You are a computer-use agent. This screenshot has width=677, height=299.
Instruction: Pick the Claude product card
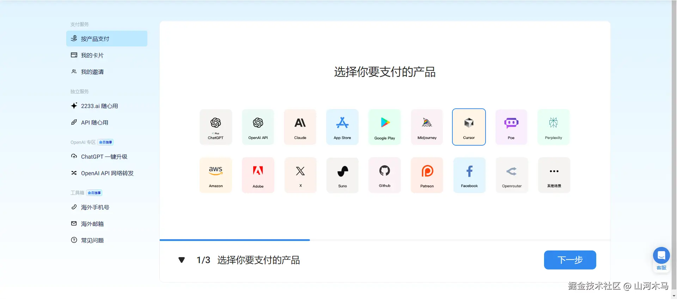[x=300, y=127]
